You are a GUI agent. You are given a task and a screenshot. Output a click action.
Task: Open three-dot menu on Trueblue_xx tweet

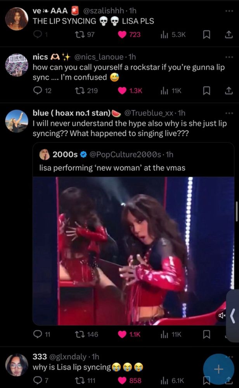[229, 113]
